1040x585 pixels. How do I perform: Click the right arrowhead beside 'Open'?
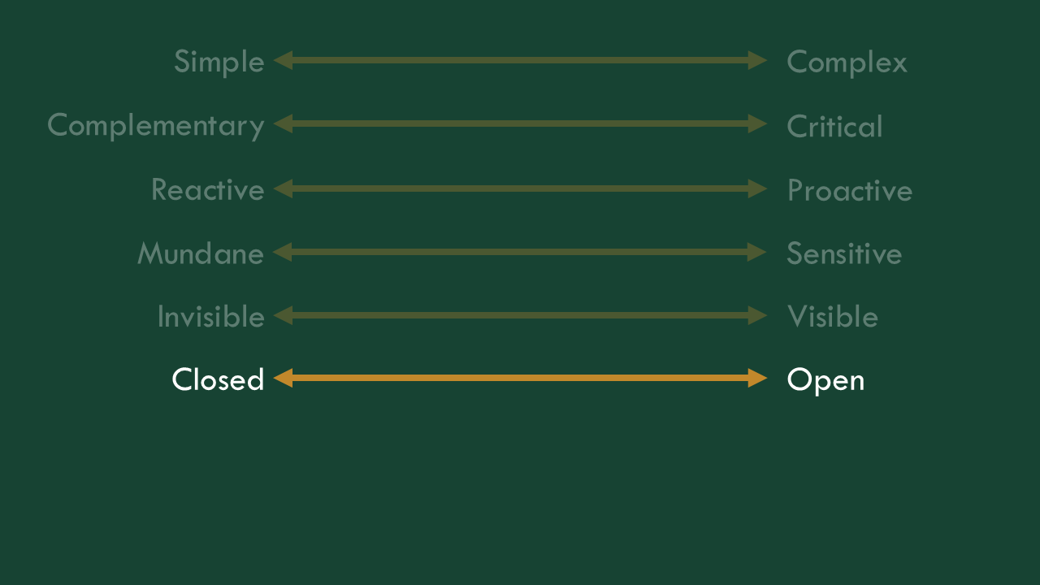pos(758,378)
